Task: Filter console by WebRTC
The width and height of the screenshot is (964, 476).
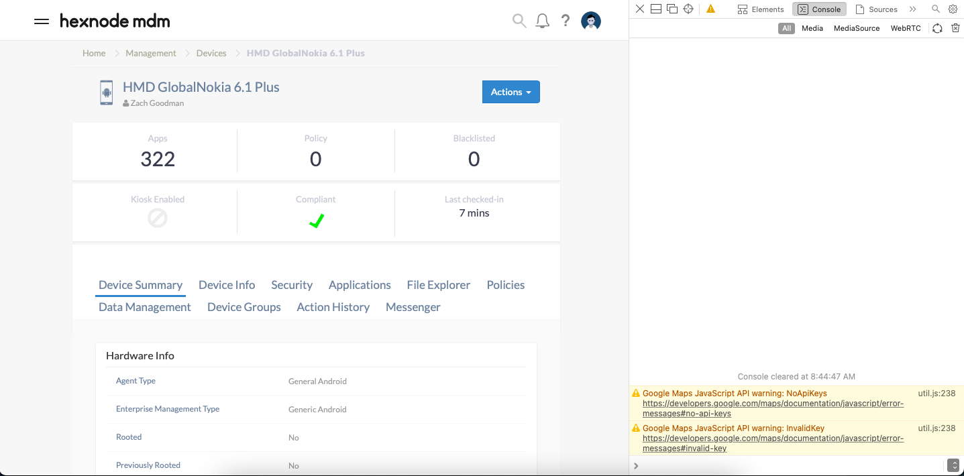Action: click(906, 28)
